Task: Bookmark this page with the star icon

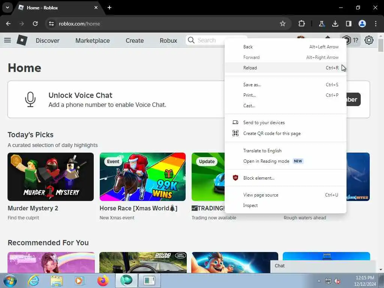Action: 283,24
